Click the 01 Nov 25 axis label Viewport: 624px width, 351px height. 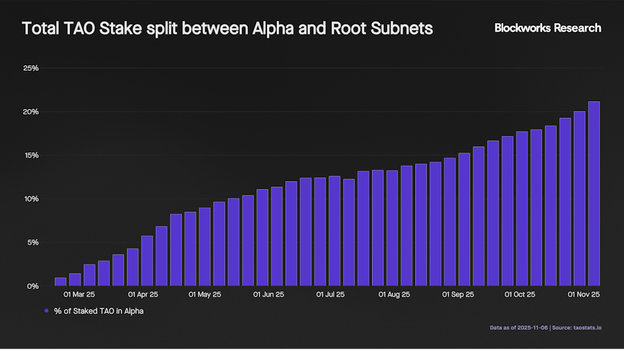[584, 294]
